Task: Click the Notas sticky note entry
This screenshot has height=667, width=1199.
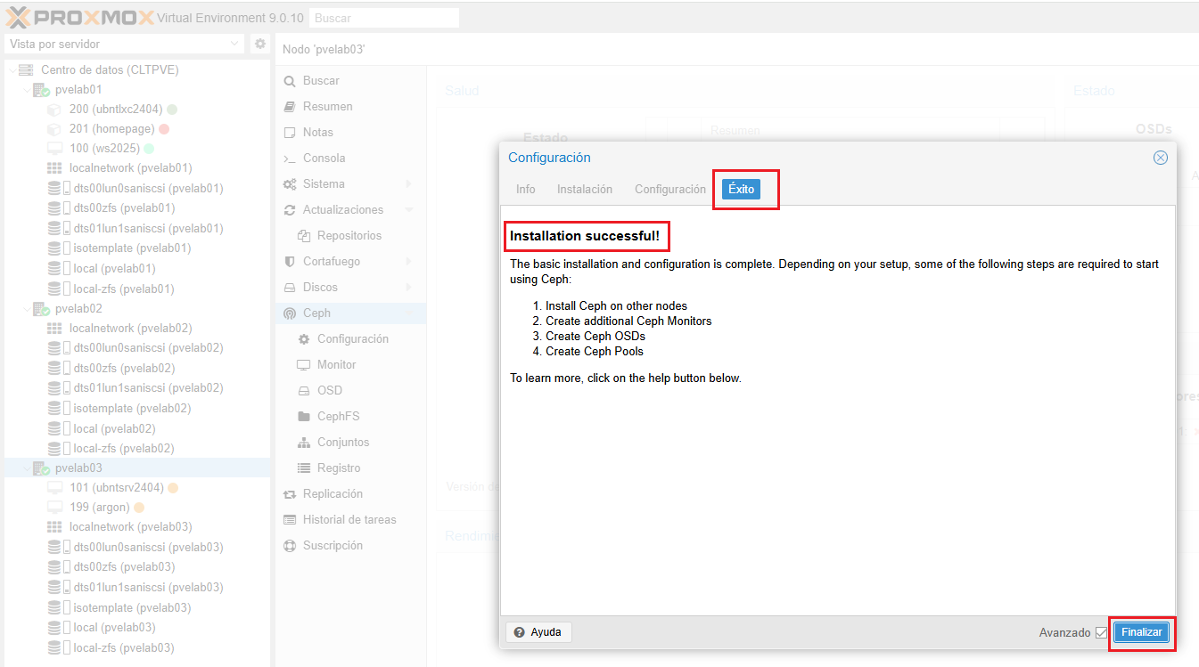Action: tap(349, 133)
